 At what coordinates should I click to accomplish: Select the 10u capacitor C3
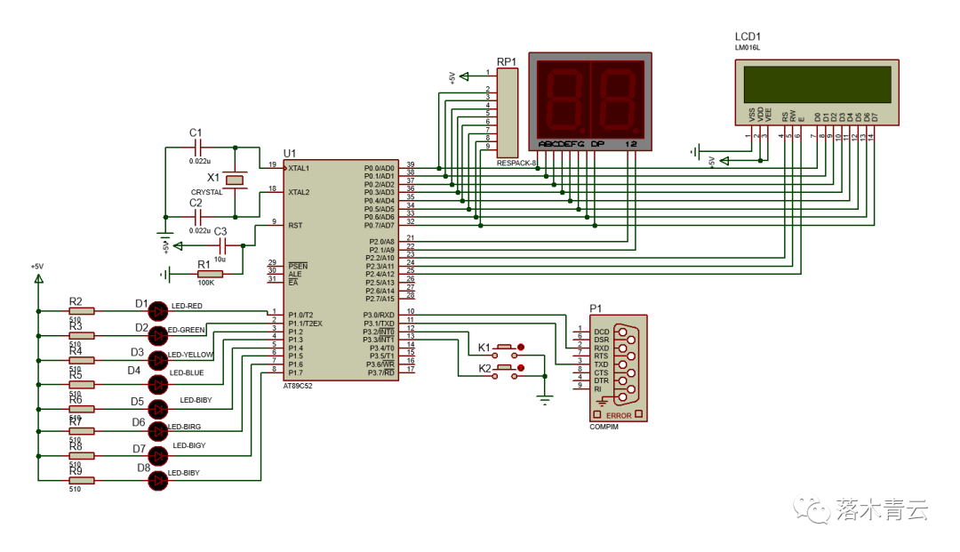[x=222, y=246]
